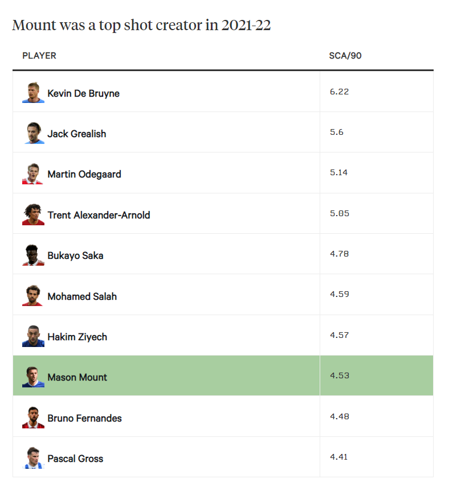Click the Pascal Gross name text
Viewport: 453px width, 479px height.
75,459
